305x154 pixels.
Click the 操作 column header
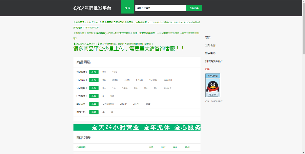[187, 147]
